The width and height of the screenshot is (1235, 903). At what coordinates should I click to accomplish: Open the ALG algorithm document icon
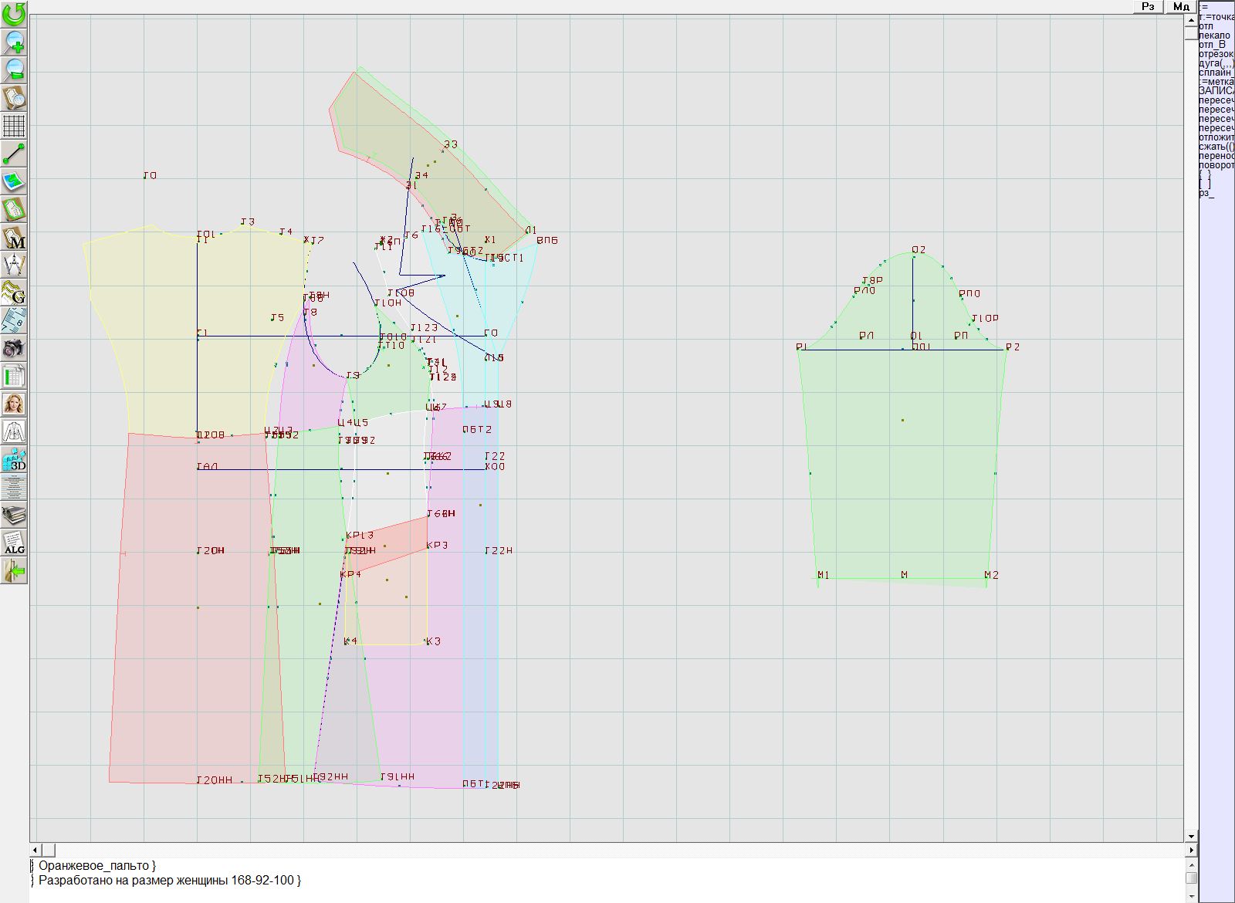[14, 543]
